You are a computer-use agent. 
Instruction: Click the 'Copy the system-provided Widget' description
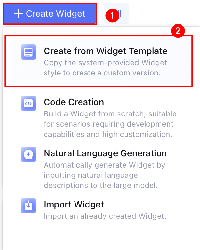click(105, 62)
